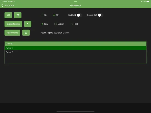Tap the Darts Board title in header
Screen dimensions: 151x113
tap(75, 5)
